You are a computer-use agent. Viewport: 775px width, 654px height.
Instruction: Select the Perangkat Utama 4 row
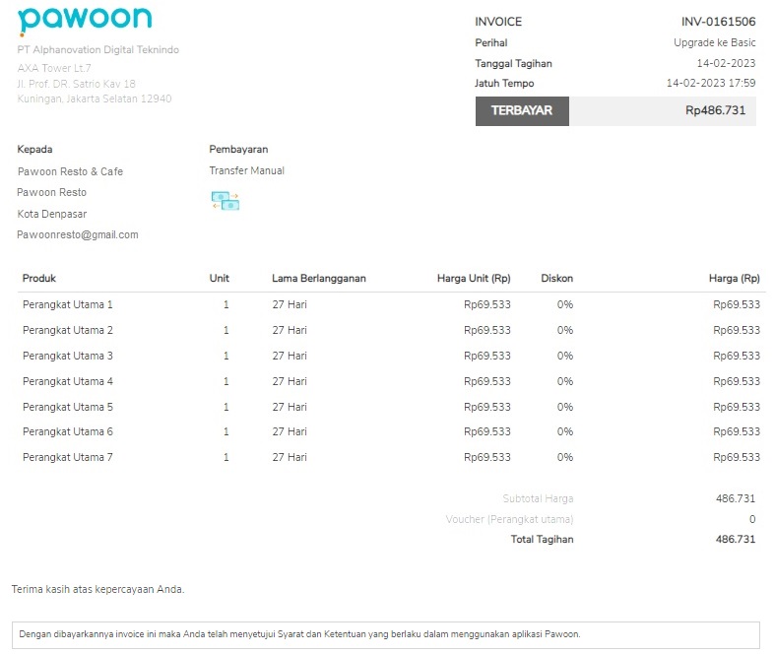click(391, 381)
